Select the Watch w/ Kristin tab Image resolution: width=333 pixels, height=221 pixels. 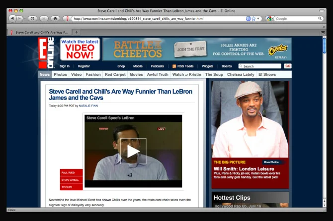[187, 74]
